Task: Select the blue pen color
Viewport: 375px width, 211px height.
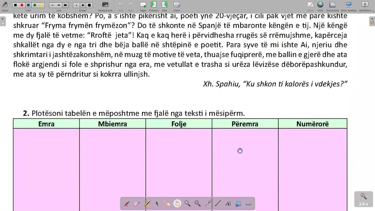Action: [28, 5]
